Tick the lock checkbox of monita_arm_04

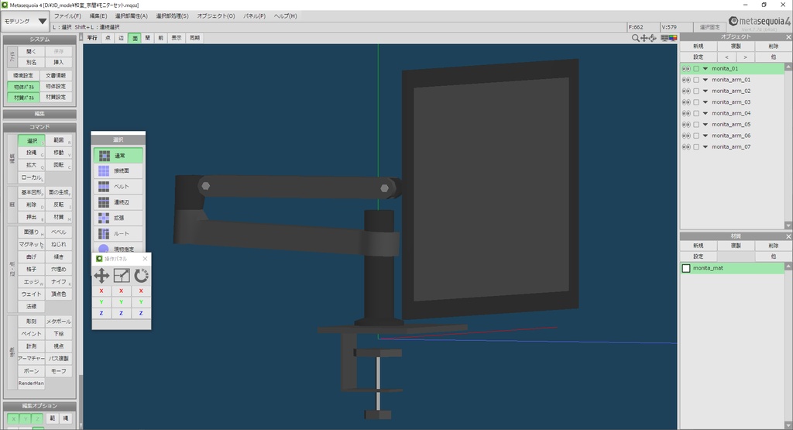click(x=696, y=113)
